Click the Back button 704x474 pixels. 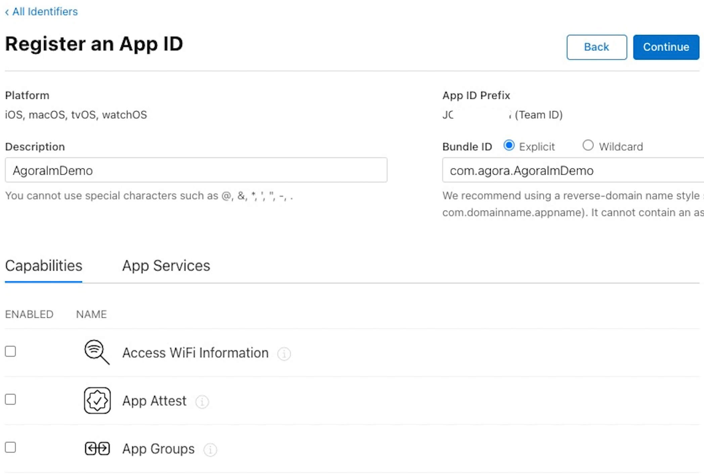[x=596, y=47]
